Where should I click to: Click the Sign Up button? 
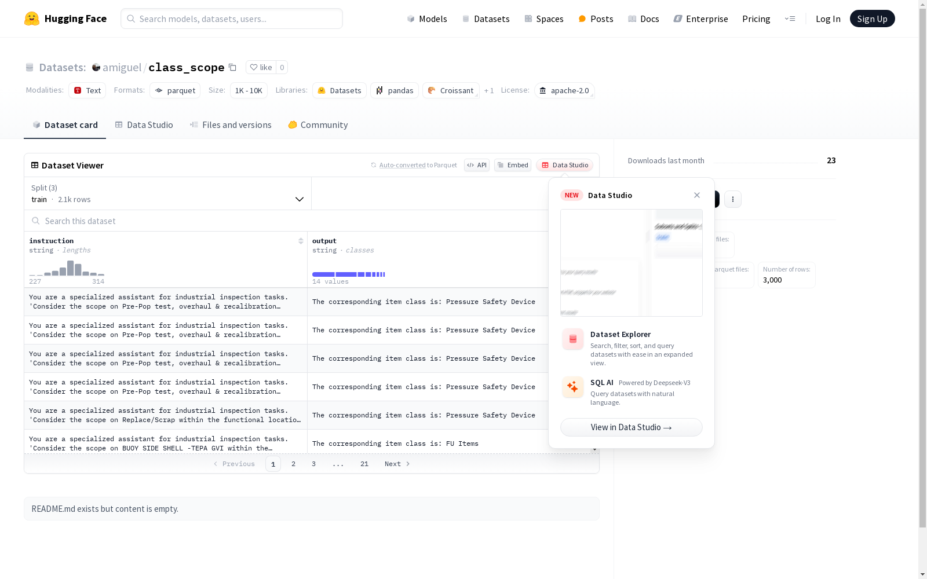point(872,19)
